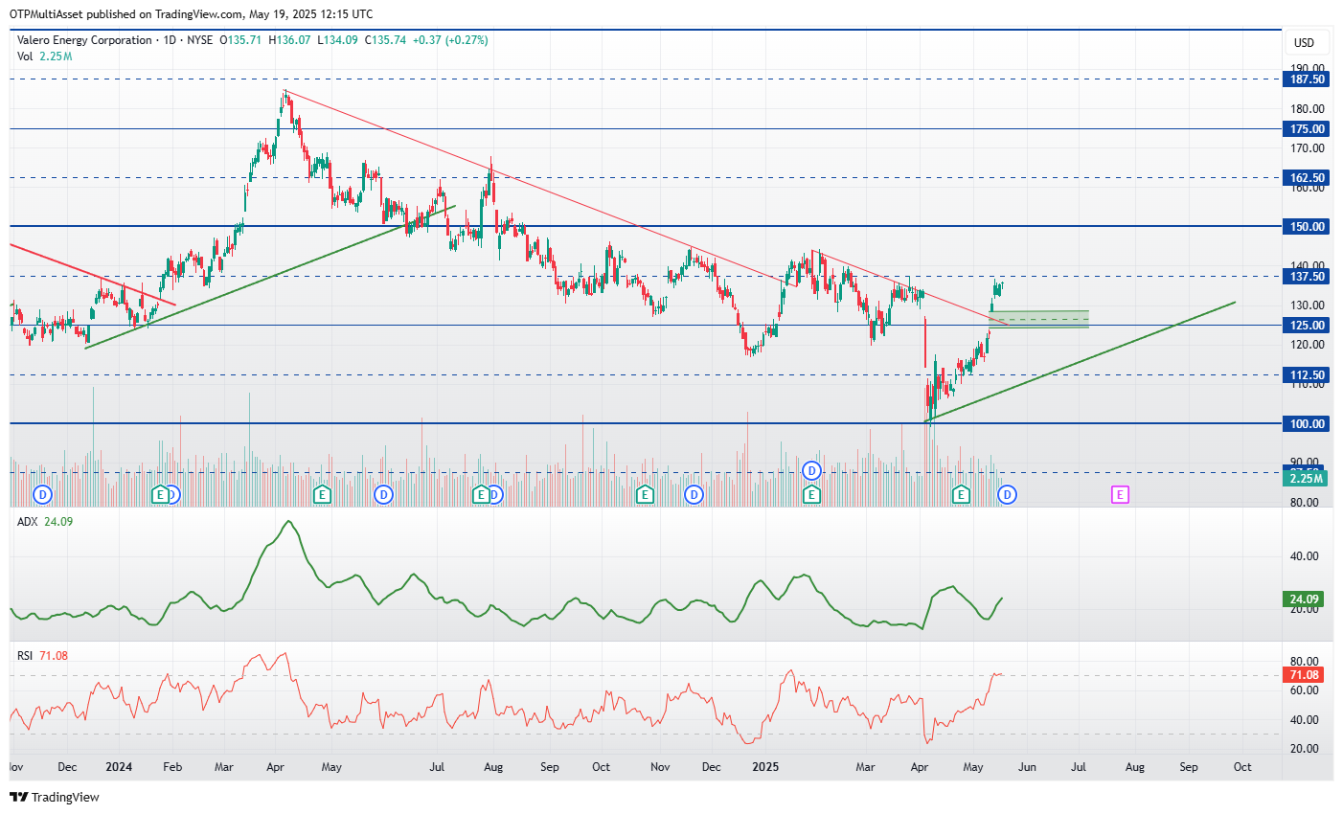This screenshot has height=814, width=1343.
Task: Click the dividend D marker in May 2025
Action: 1007,494
